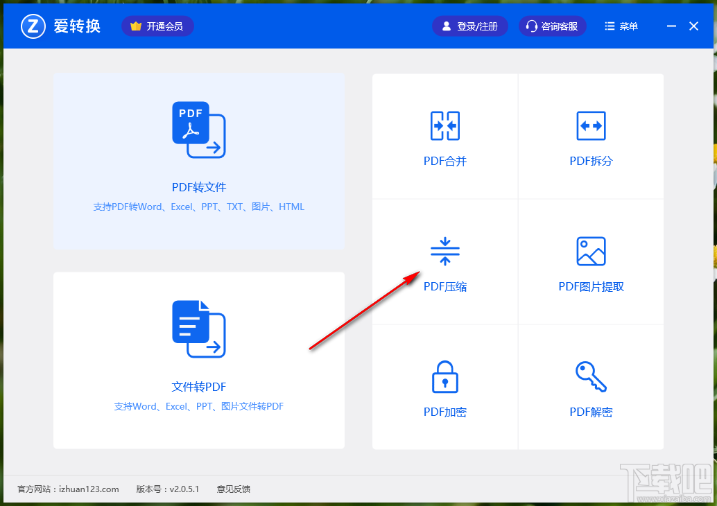Screen dimensions: 717x506
Task: Click the Z logo in the title bar
Action: point(32,26)
